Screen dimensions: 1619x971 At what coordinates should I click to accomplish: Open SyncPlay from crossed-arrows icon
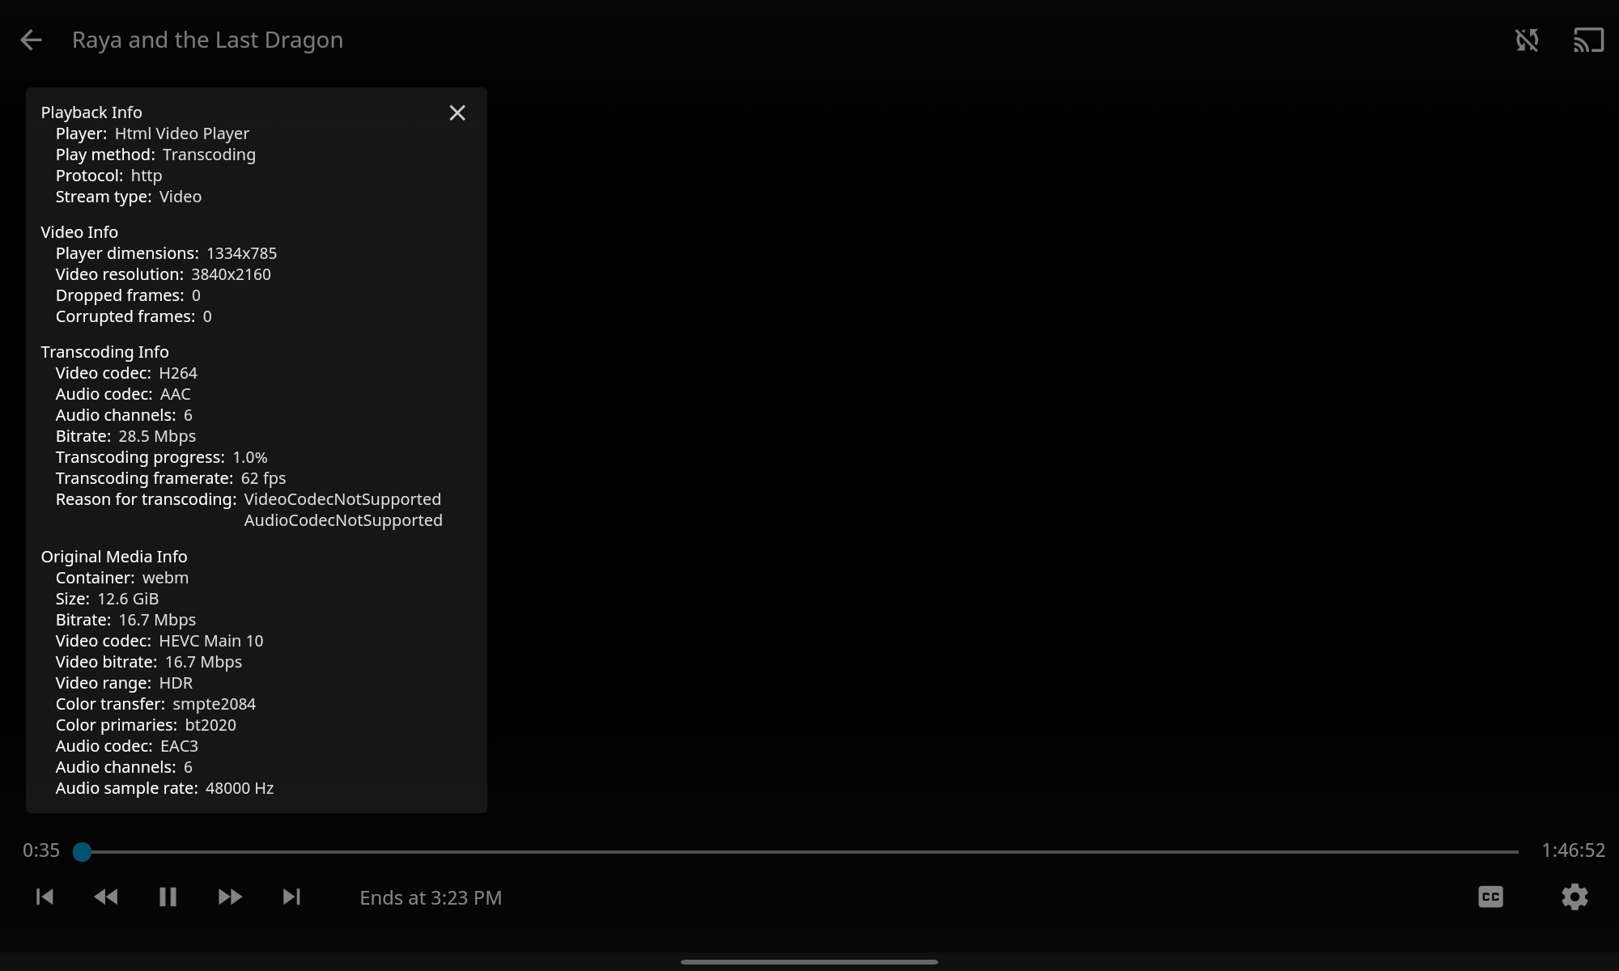pyautogui.click(x=1527, y=40)
